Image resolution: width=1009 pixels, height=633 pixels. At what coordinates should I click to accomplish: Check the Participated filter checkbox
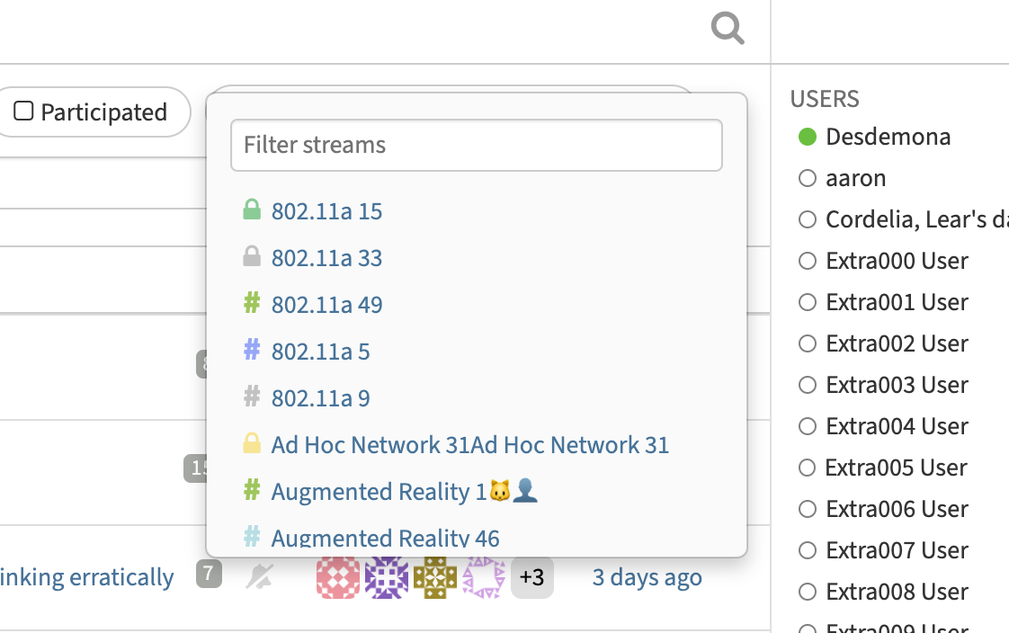pyautogui.click(x=24, y=111)
